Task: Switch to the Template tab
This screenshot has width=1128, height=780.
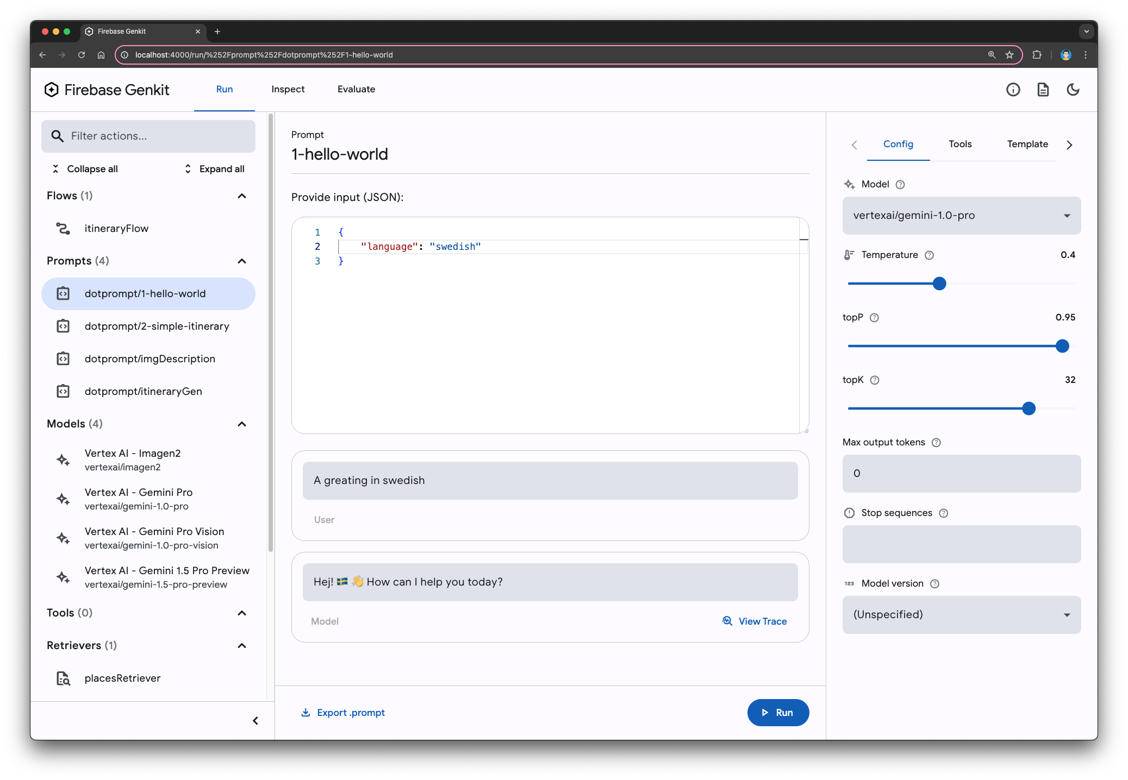Action: coord(1028,144)
